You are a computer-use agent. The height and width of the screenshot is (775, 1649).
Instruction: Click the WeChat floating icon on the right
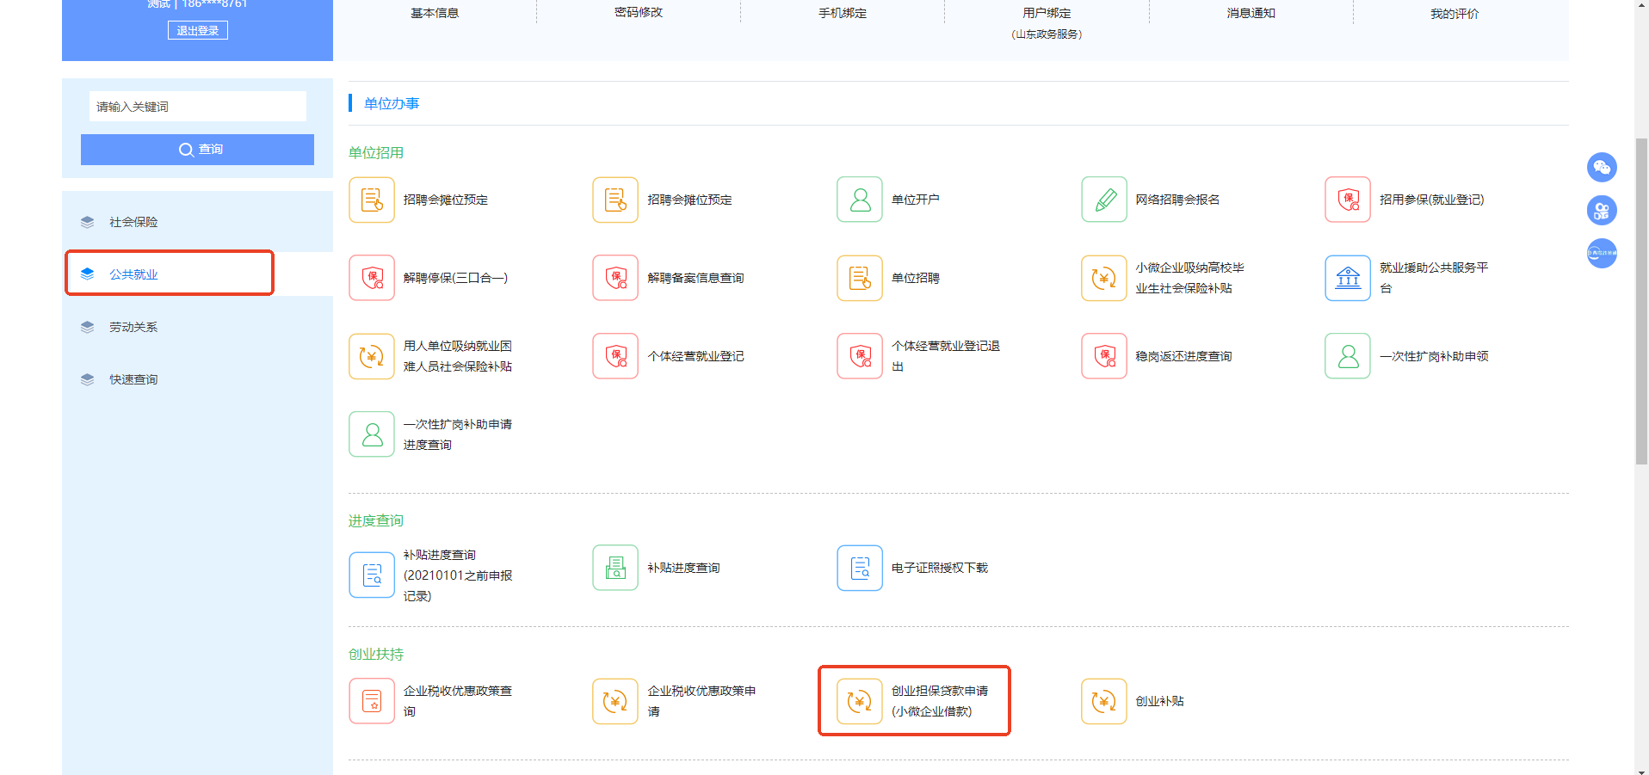click(1601, 167)
